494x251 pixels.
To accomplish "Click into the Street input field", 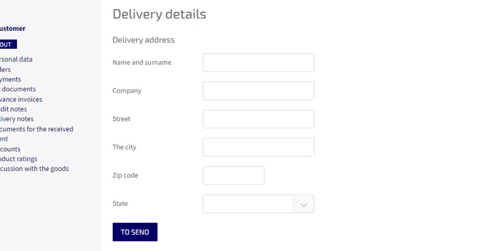I will pyautogui.click(x=259, y=119).
